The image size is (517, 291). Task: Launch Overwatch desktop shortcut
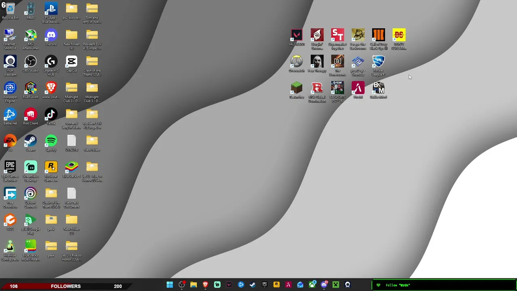297,64
